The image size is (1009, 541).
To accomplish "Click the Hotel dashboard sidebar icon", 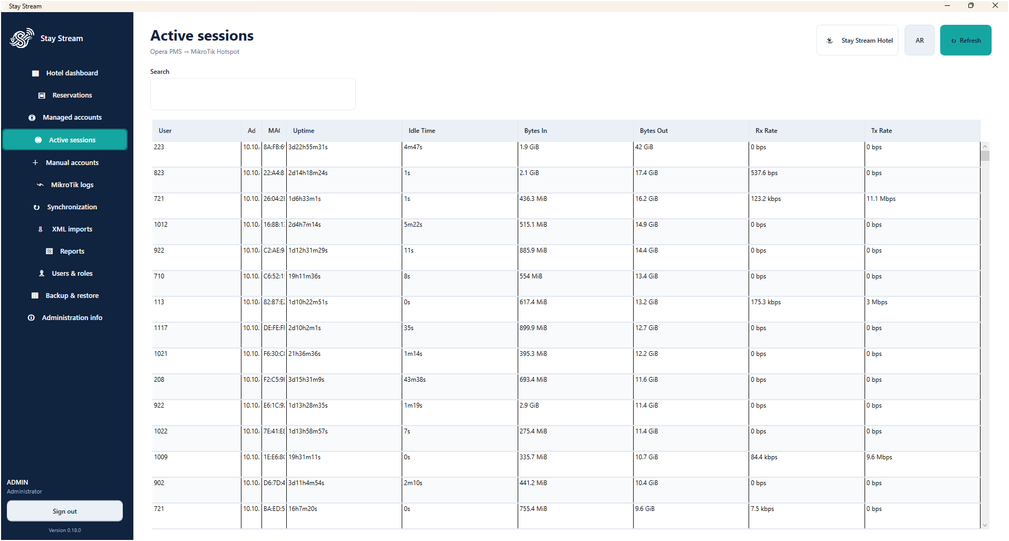I will (35, 73).
